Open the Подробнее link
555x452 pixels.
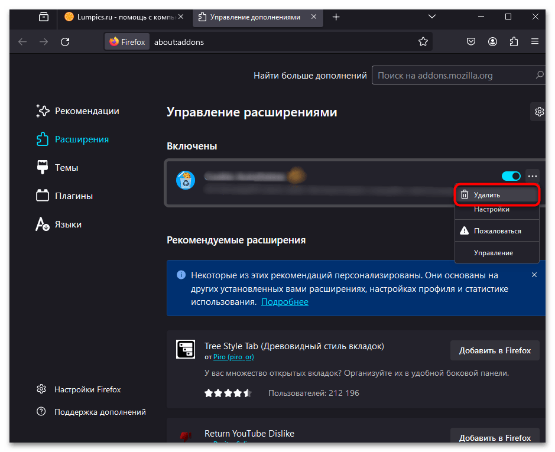[284, 302]
